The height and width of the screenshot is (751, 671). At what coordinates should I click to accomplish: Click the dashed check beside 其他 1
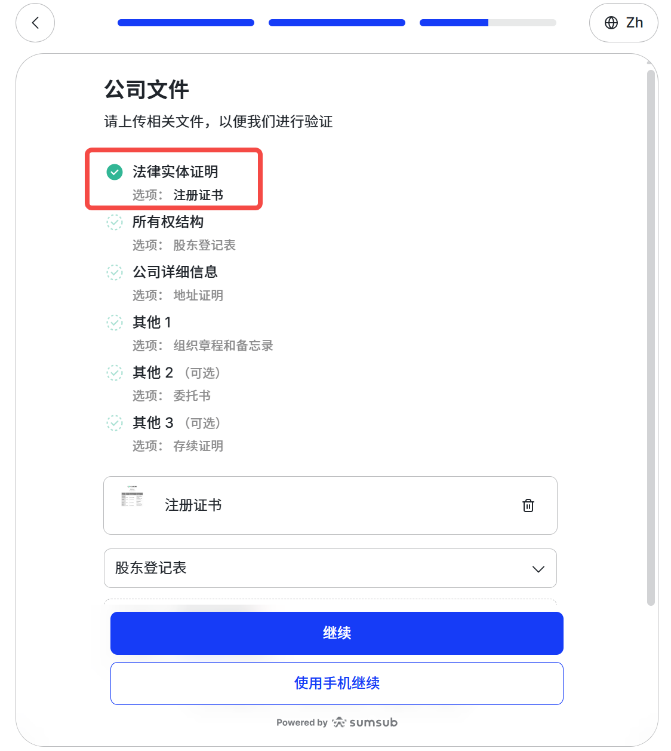point(115,323)
